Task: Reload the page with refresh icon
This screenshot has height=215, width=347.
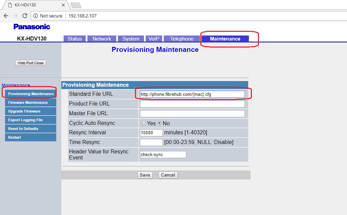Action: (x=25, y=16)
